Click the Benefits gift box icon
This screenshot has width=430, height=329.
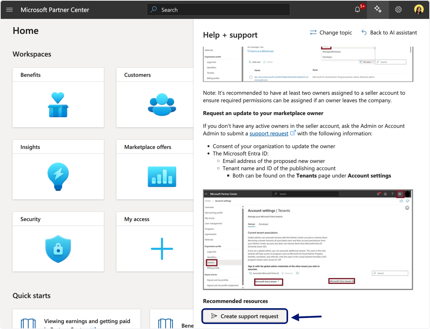click(58, 105)
